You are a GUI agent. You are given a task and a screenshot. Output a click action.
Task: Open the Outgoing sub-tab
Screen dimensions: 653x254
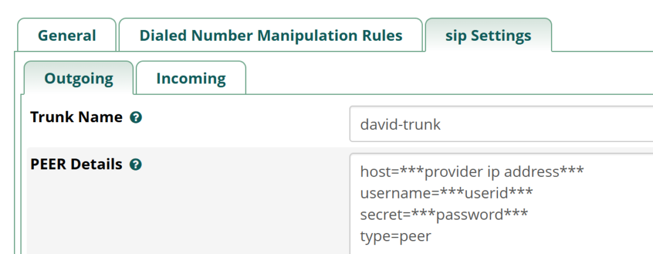(78, 78)
